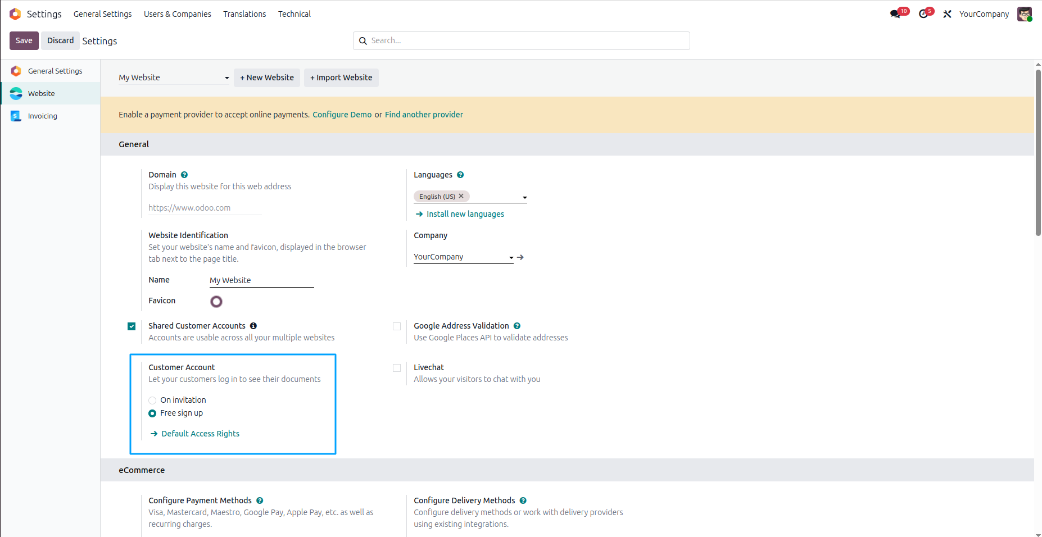1042x537 pixels.
Task: Click the Discard button
Action: click(60, 40)
